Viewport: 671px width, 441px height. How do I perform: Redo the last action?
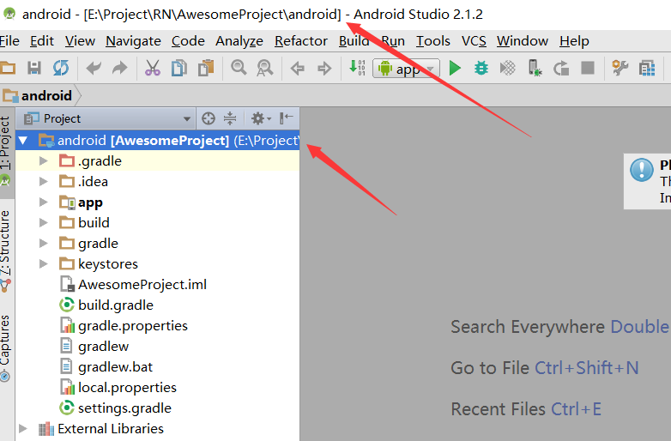point(120,68)
